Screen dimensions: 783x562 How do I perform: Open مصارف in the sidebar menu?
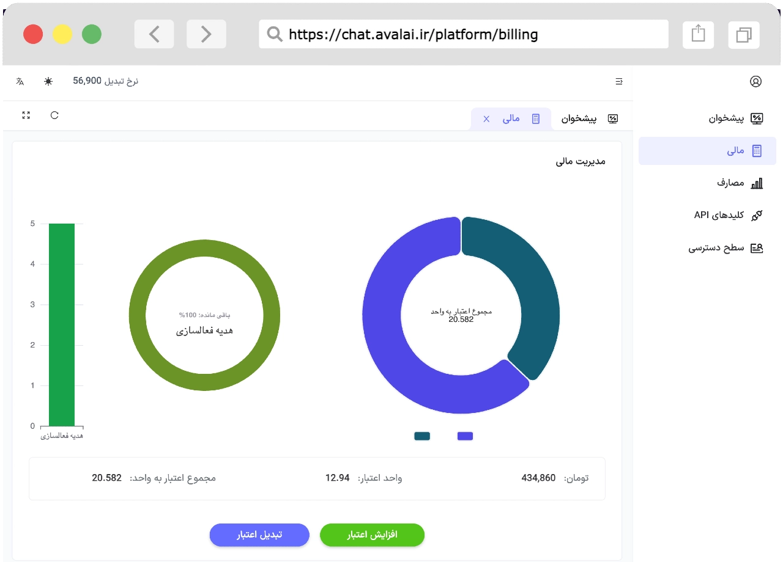(707, 183)
